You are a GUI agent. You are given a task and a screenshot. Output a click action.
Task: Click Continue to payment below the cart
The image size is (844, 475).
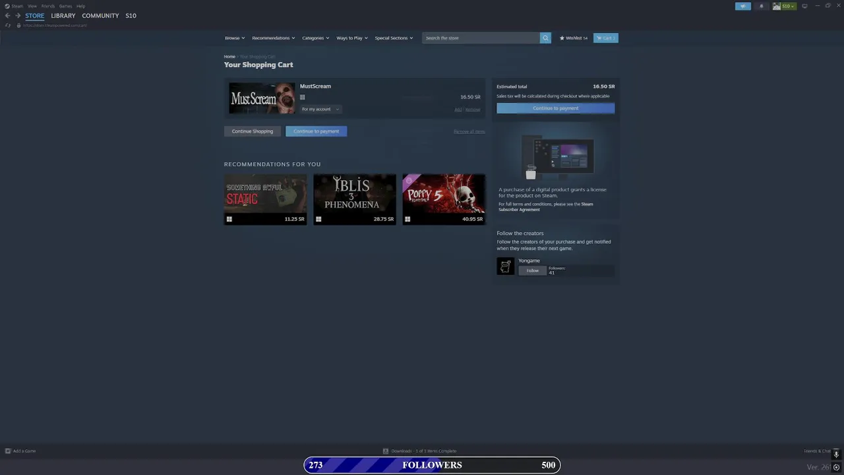coord(316,131)
